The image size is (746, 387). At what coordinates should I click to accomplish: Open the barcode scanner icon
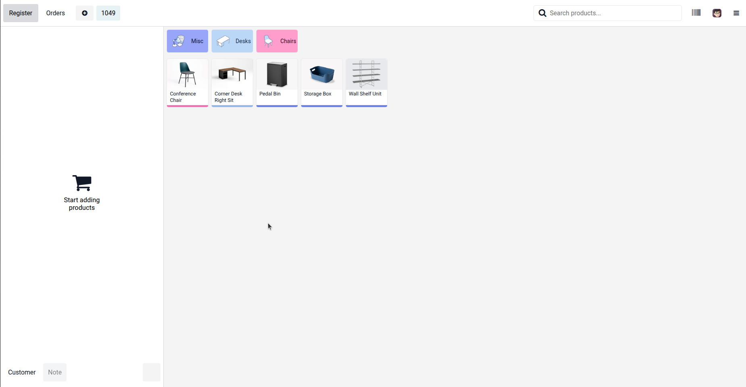tap(696, 12)
